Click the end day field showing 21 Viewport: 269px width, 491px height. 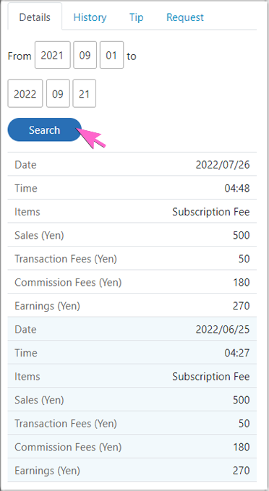[x=84, y=93]
